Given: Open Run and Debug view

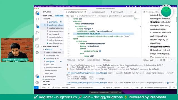Looking at the screenshot, I should point(37,33).
